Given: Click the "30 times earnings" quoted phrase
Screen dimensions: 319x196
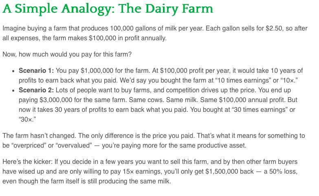Looking at the screenshot, I should 256,109.
